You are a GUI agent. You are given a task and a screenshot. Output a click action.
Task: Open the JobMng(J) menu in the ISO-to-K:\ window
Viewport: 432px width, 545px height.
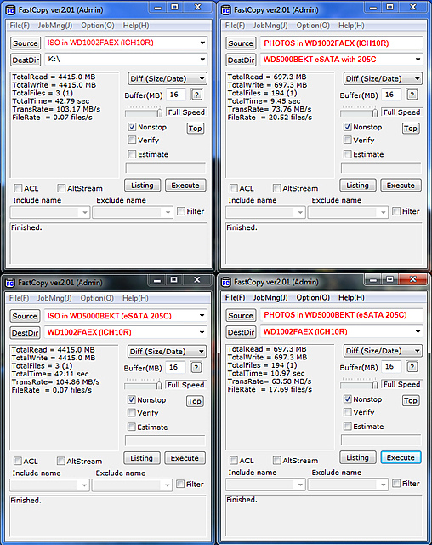coord(55,26)
